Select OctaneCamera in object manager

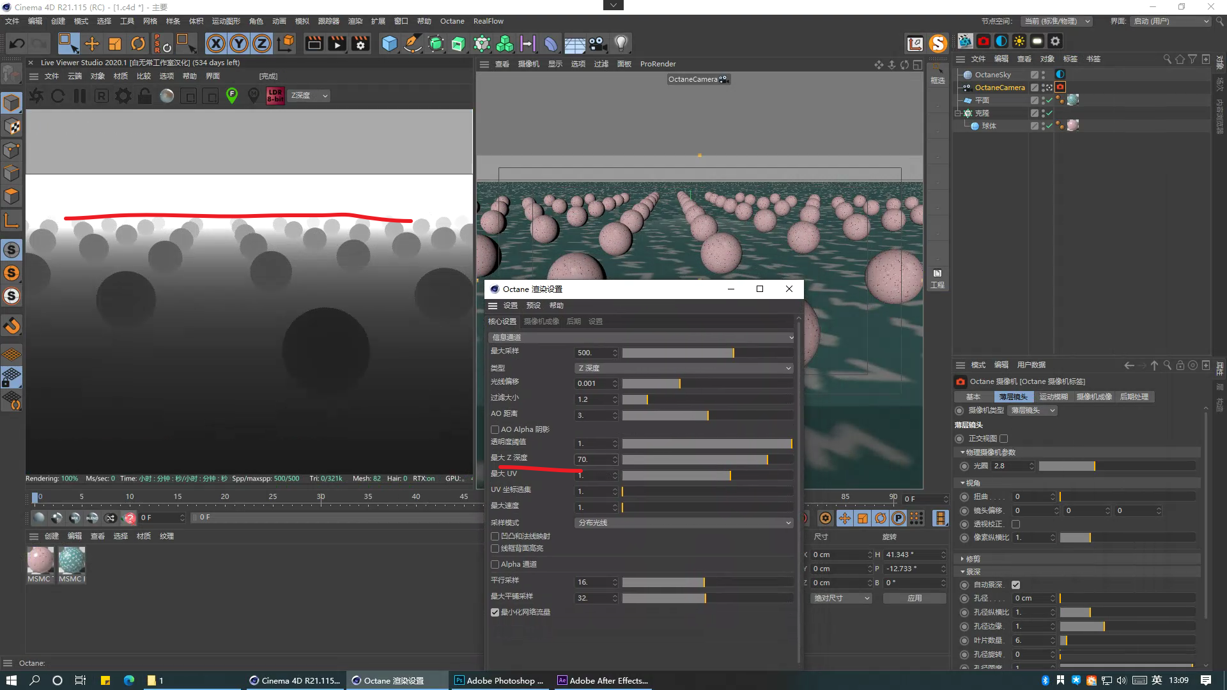click(x=999, y=88)
